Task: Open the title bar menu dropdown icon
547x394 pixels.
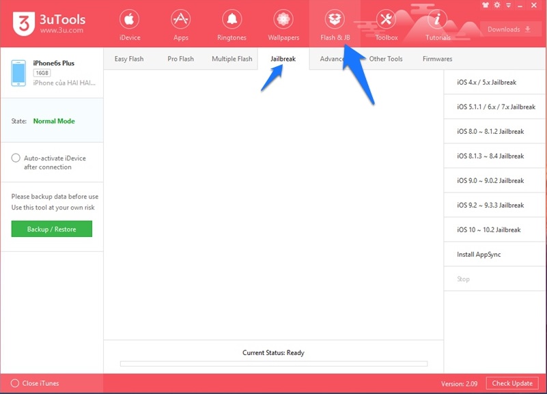Action: coord(509,5)
